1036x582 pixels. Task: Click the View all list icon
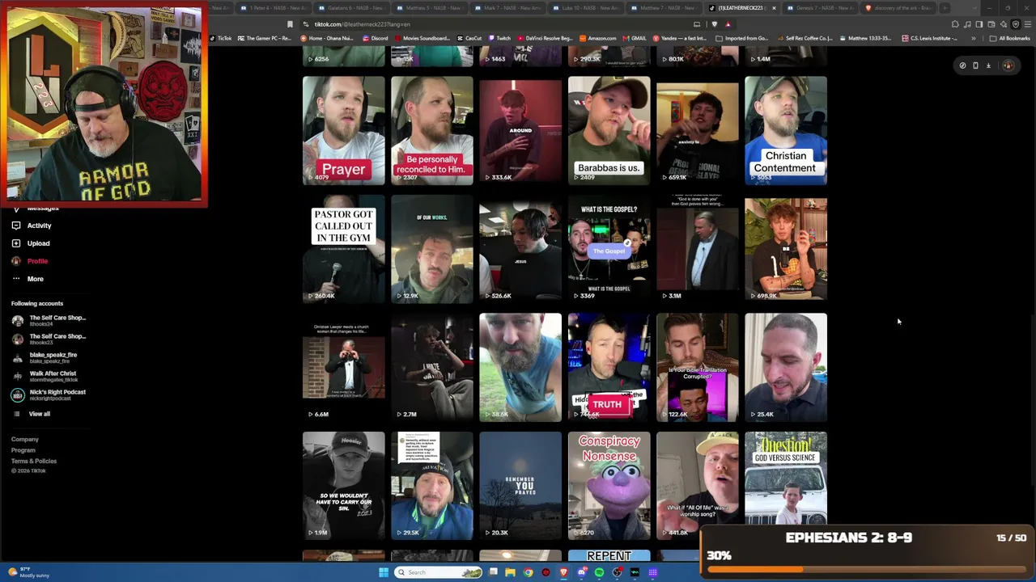point(16,414)
